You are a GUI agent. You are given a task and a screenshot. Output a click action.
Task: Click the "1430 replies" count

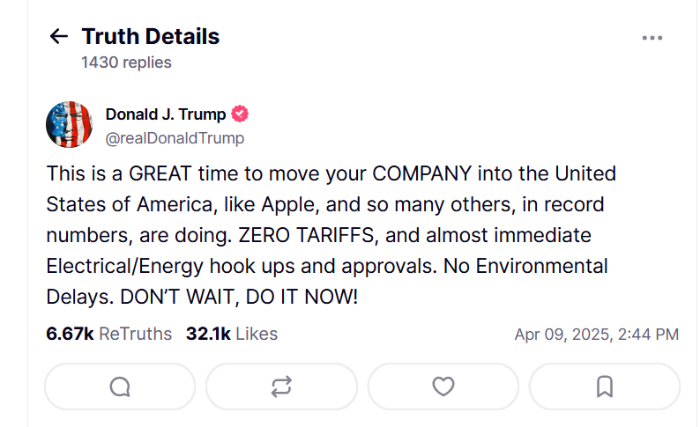point(126,63)
